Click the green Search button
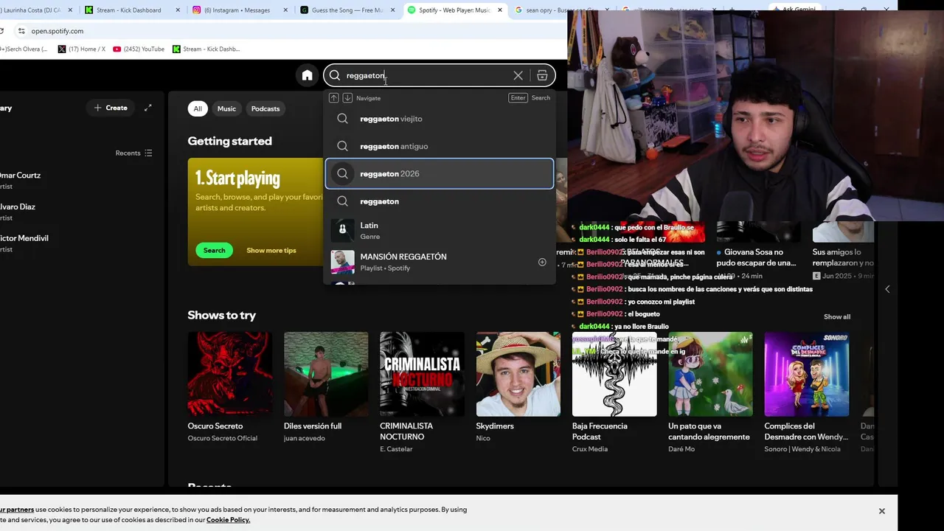The image size is (944, 531). tap(214, 250)
